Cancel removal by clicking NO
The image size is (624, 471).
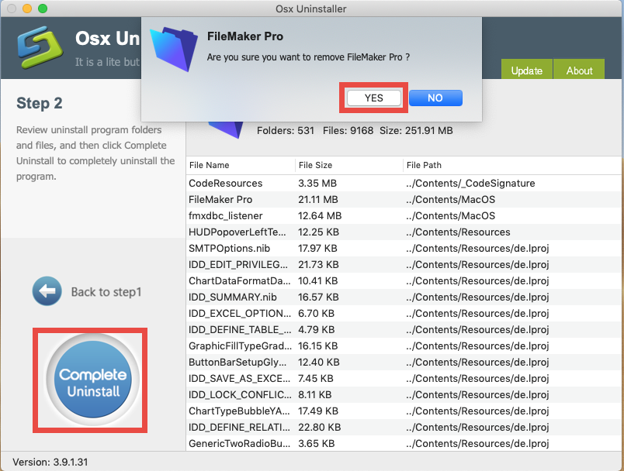(x=435, y=98)
